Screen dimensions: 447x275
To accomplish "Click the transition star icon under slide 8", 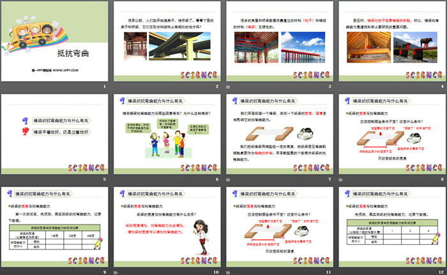I will coord(340,179).
